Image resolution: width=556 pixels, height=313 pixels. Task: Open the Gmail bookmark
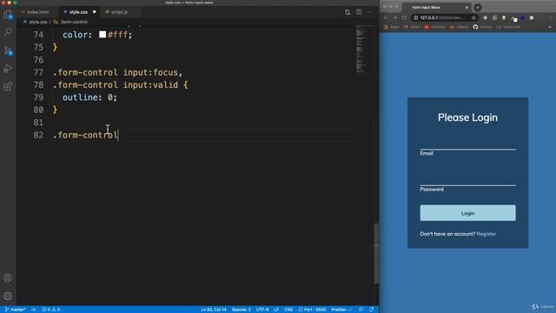click(x=411, y=27)
